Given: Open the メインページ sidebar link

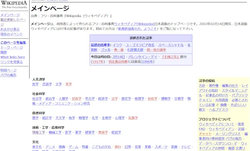Looking at the screenshot, I should pyautogui.click(x=10, y=15).
